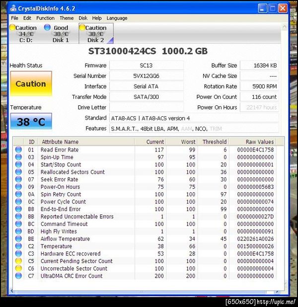Image resolution: width=298 pixels, height=307 pixels.
Task: Open the Theme menu
Action: (67, 18)
